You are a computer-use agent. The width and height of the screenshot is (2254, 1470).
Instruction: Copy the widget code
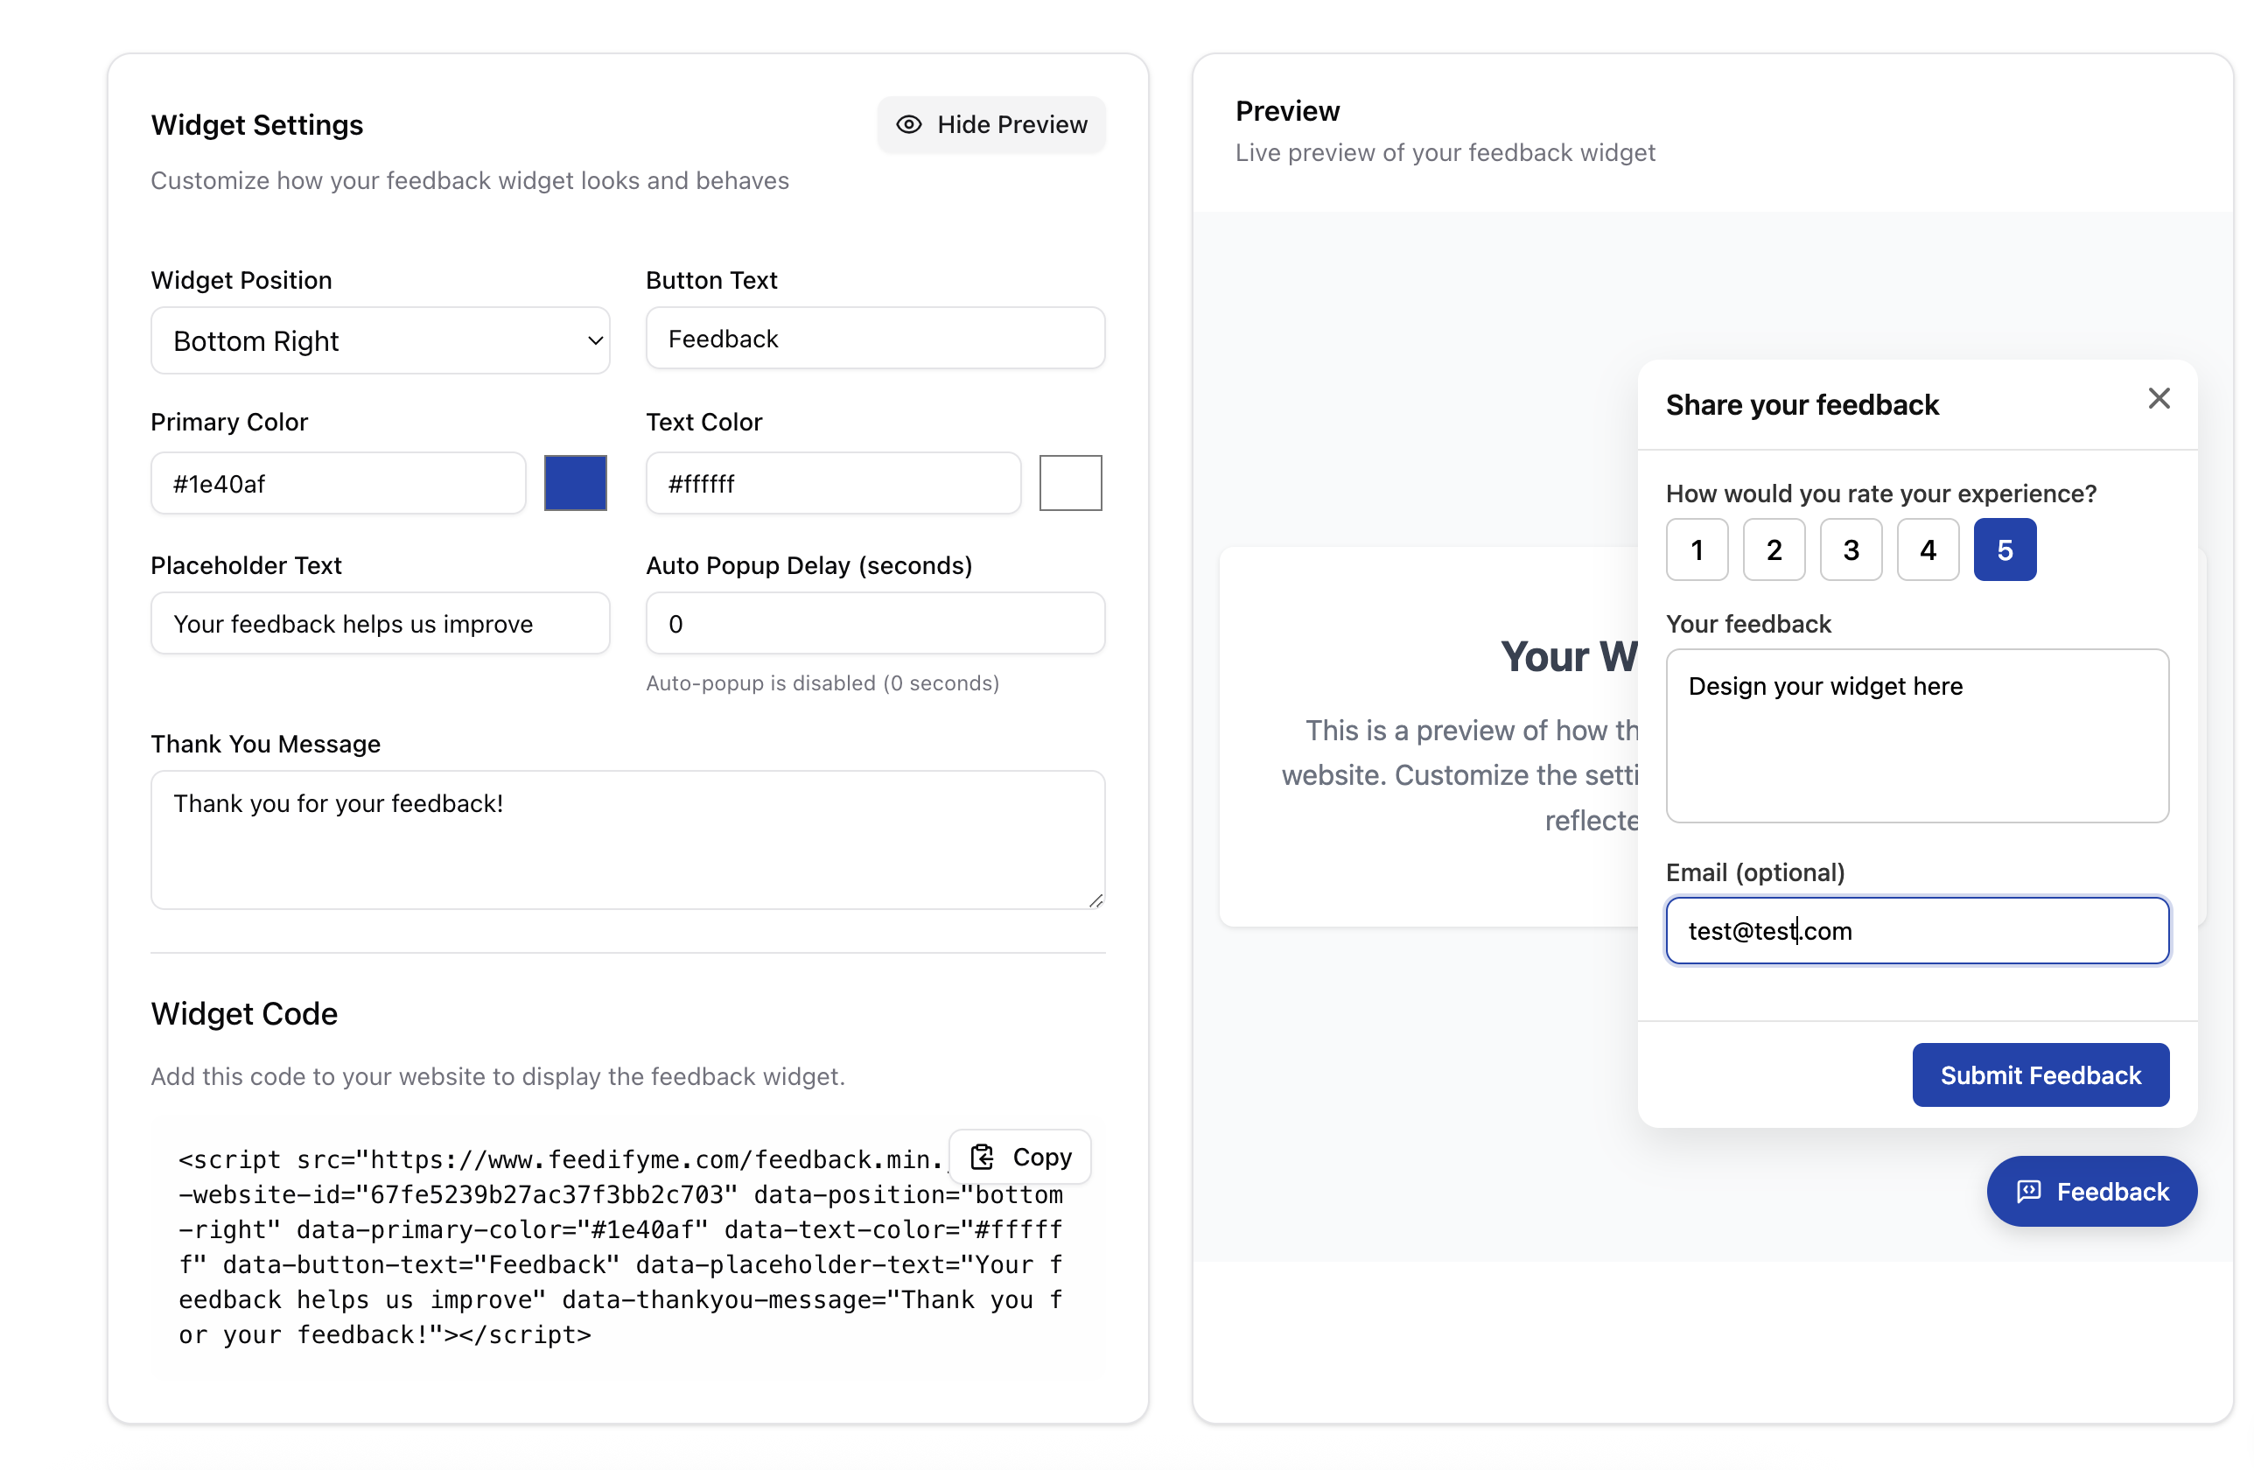pyautogui.click(x=1020, y=1157)
